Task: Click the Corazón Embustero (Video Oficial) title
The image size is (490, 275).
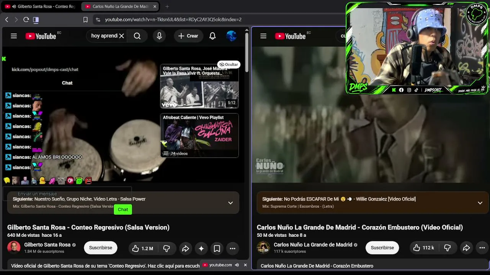Action: 360,227
